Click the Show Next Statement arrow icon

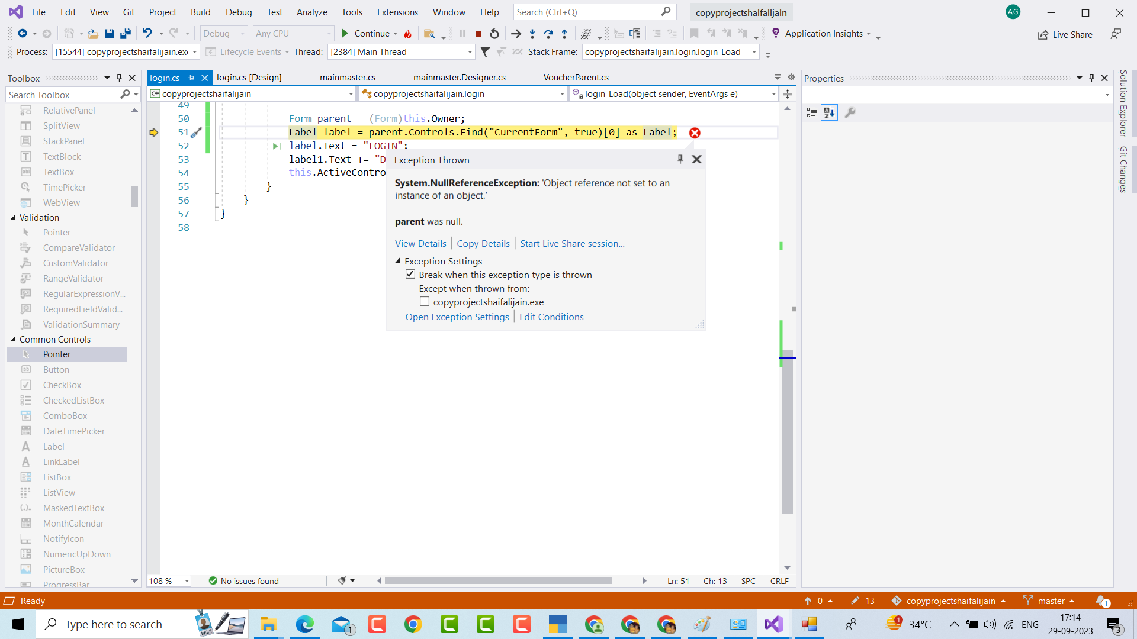point(516,34)
